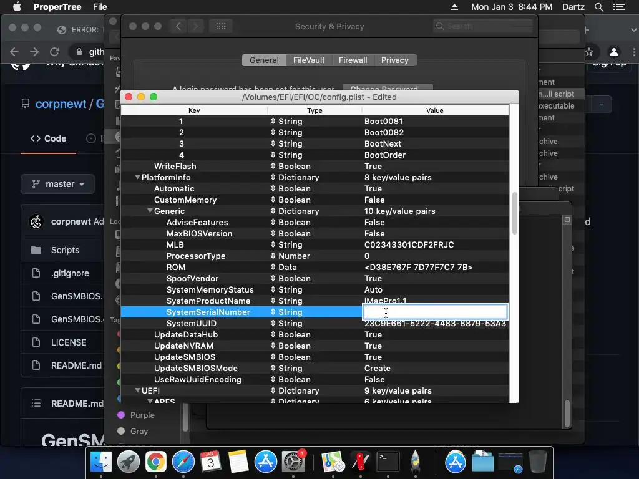The width and height of the screenshot is (639, 479).
Task: Click ProperTree vertical scrollbar thumb
Action: click(x=515, y=213)
